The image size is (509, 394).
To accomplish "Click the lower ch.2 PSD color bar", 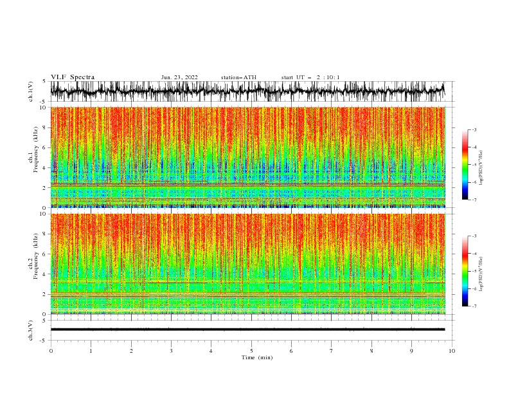I will (465, 271).
